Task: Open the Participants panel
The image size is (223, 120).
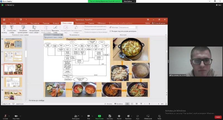Action: [76, 116]
